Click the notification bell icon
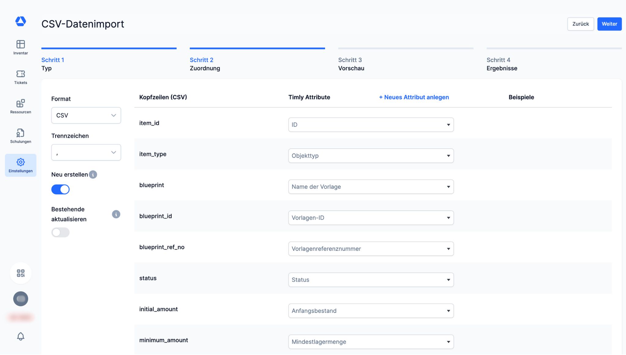Image resolution: width=626 pixels, height=355 pixels. point(20,336)
